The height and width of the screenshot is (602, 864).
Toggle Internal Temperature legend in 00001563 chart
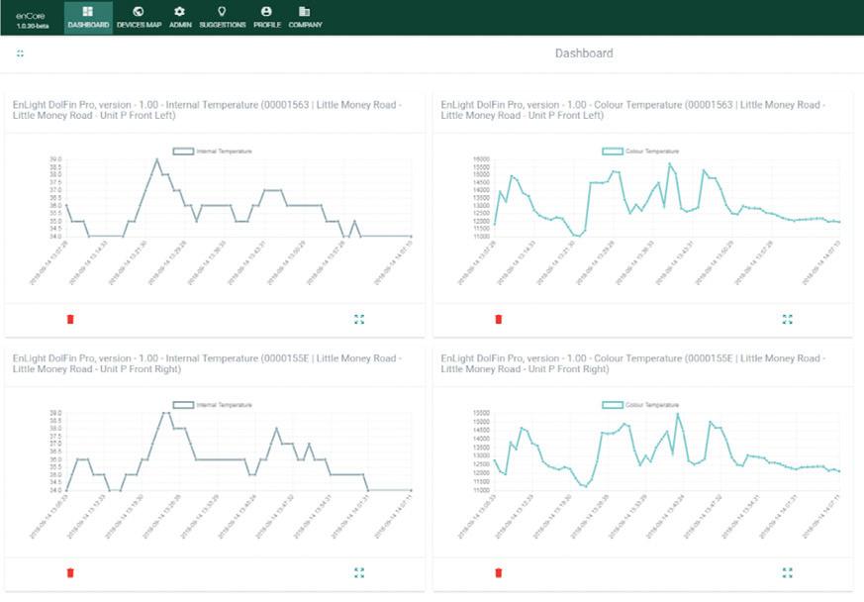212,151
